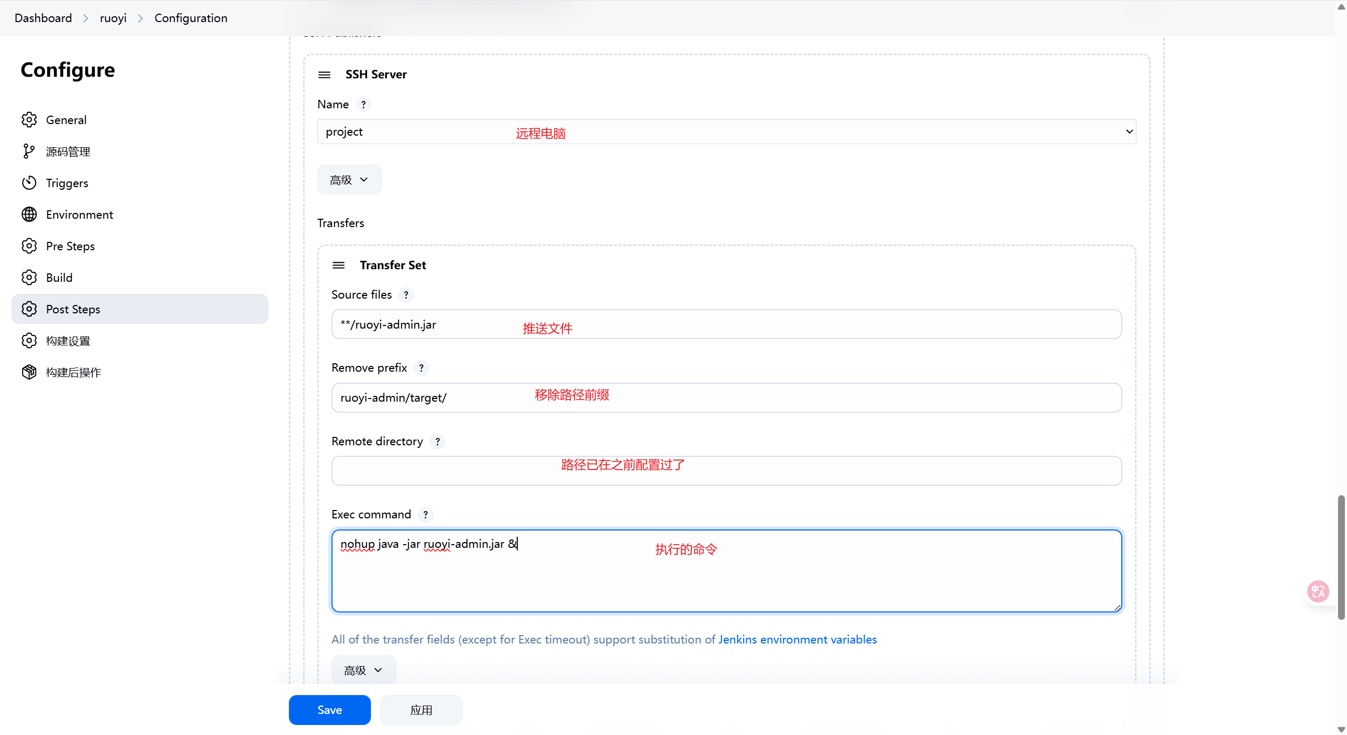Click the source code management branch icon
This screenshot has width=1347, height=735.
29,151
